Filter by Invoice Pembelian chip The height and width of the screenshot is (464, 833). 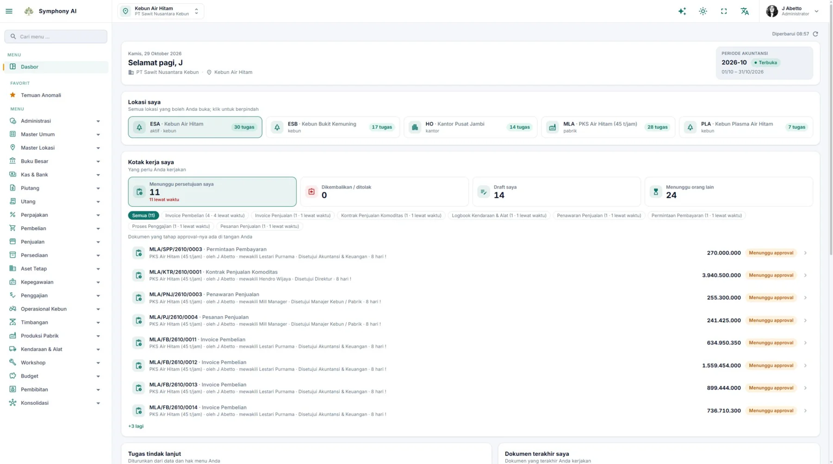205,215
